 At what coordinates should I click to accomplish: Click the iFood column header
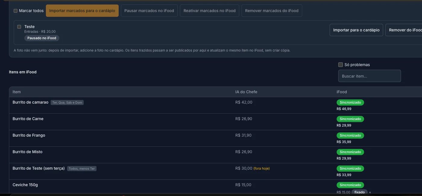click(342, 92)
